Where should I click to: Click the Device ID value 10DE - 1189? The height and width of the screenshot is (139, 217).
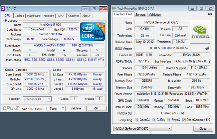tap(144, 55)
